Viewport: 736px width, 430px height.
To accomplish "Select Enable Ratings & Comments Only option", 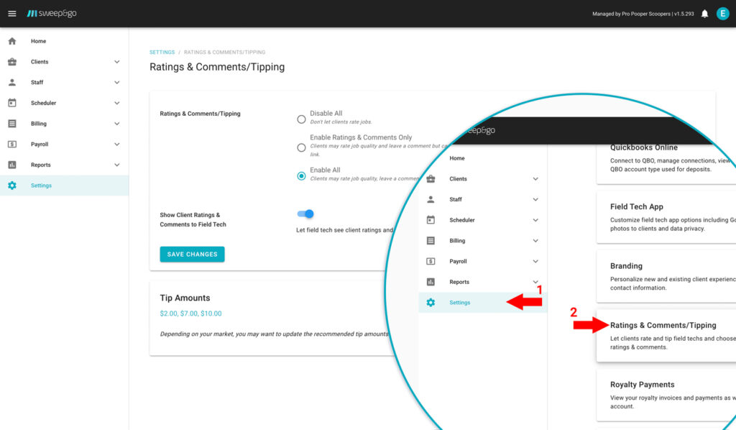I will pyautogui.click(x=301, y=147).
